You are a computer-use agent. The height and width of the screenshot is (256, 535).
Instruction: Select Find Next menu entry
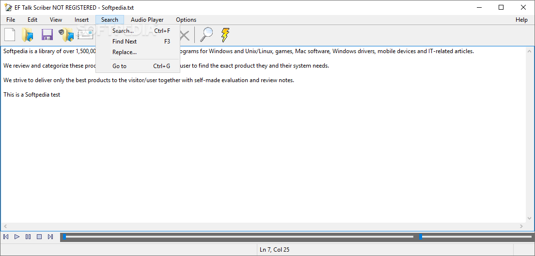click(138, 42)
